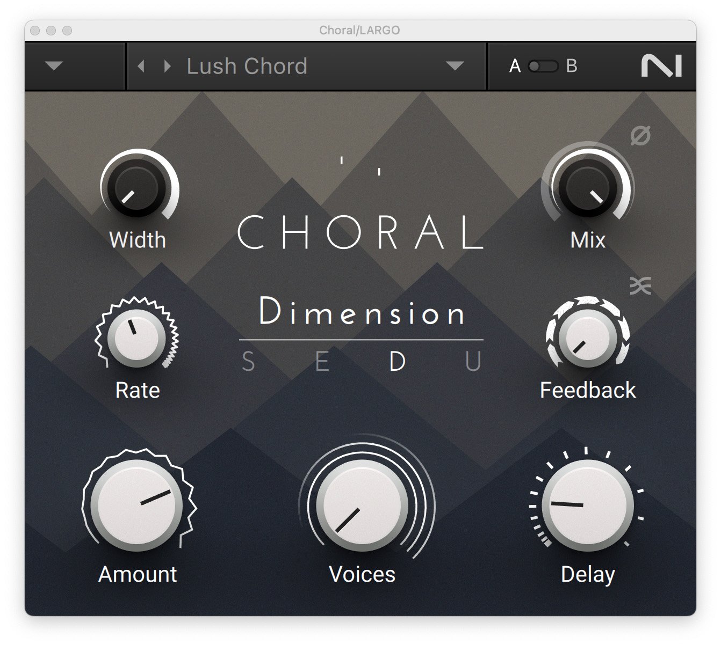The image size is (721, 645).
Task: Switch the A/B comparison toggle
Action: (543, 66)
